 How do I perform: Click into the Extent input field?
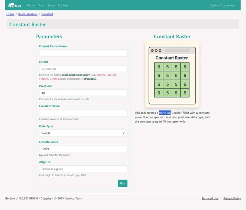tap(83, 69)
